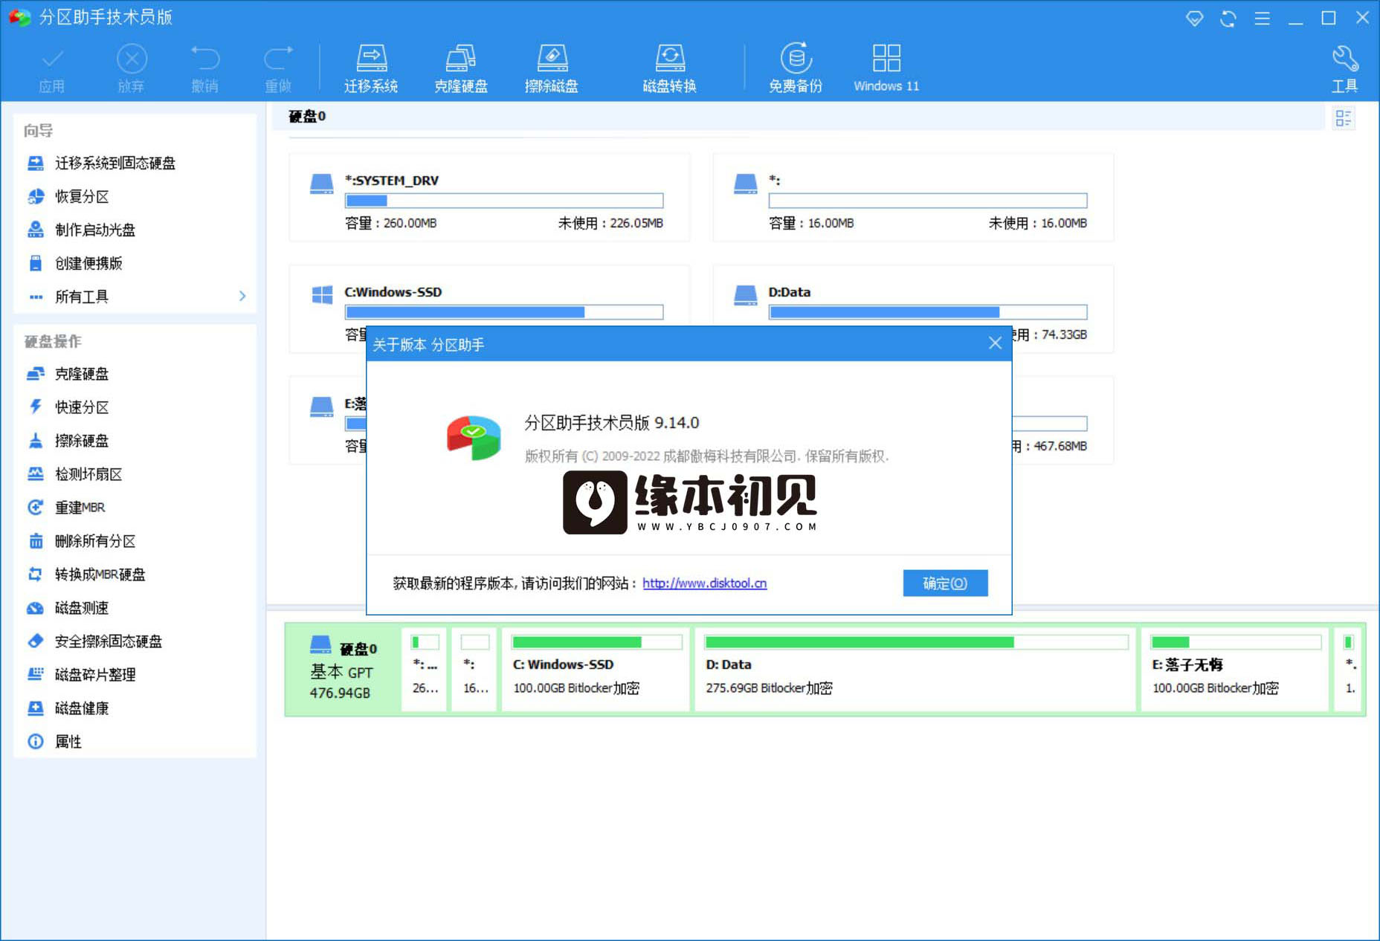
Task: Click the 删除所有分区 trash icon
Action: pos(35,540)
